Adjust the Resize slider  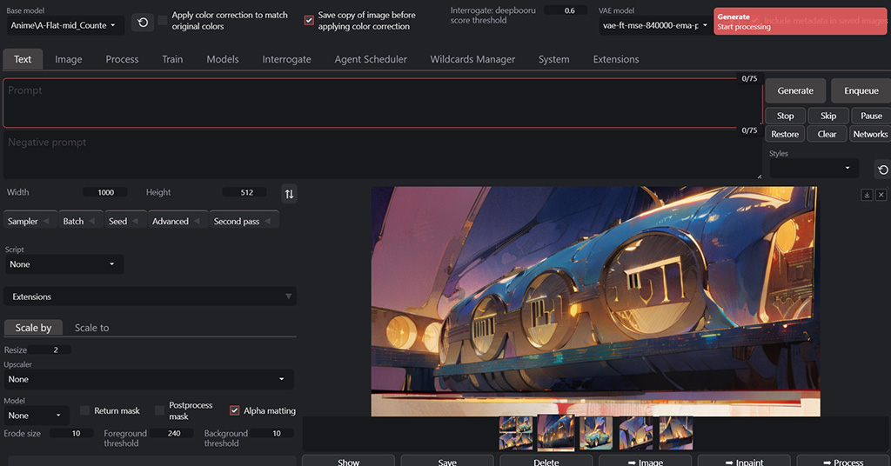click(x=56, y=349)
